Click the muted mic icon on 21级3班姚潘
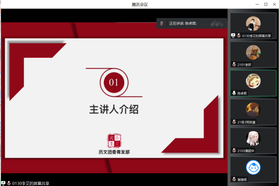279x186 pixels. click(x=234, y=122)
